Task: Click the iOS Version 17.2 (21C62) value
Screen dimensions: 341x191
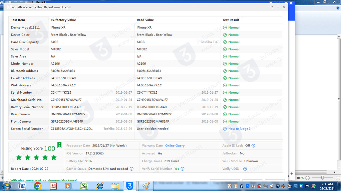Action: (95, 153)
